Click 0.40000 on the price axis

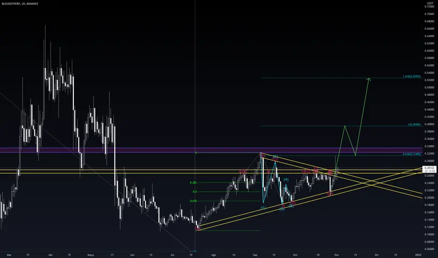[x=429, y=124]
